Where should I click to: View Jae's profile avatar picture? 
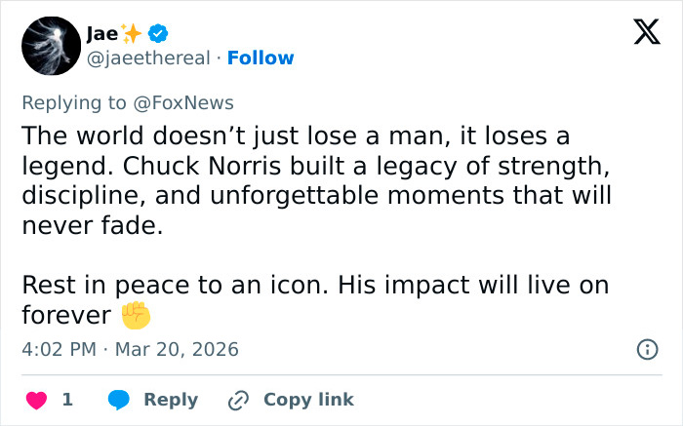51,46
